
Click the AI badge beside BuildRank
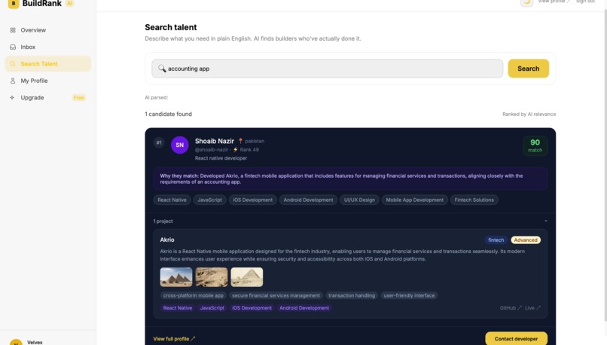pyautogui.click(x=70, y=3)
